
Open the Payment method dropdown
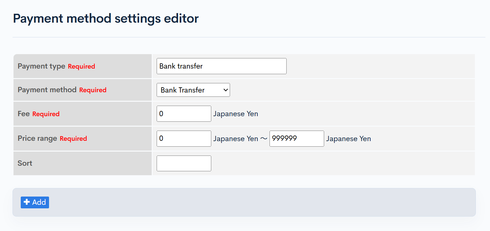(193, 90)
